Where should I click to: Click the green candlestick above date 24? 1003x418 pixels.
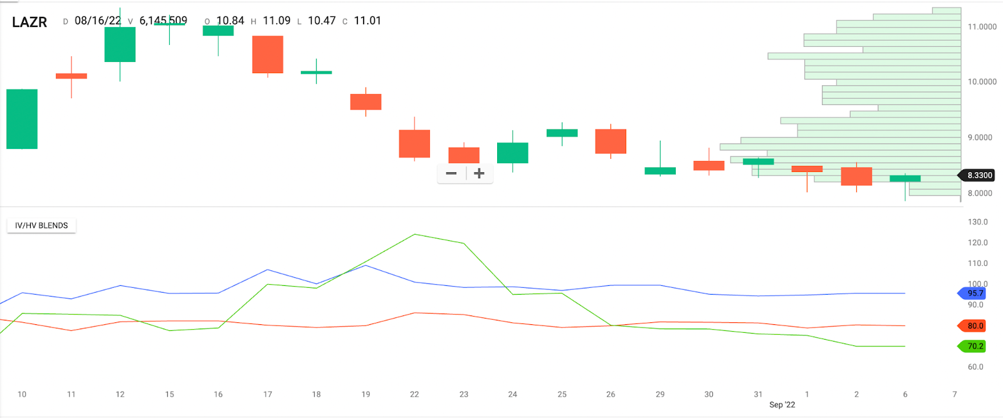pyautogui.click(x=513, y=153)
